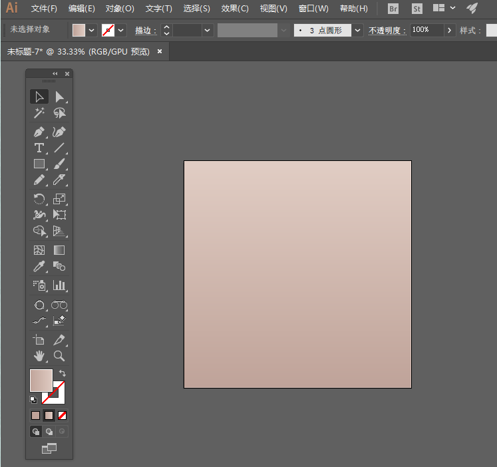
Task: Select the Gradient tool
Action: (x=59, y=250)
